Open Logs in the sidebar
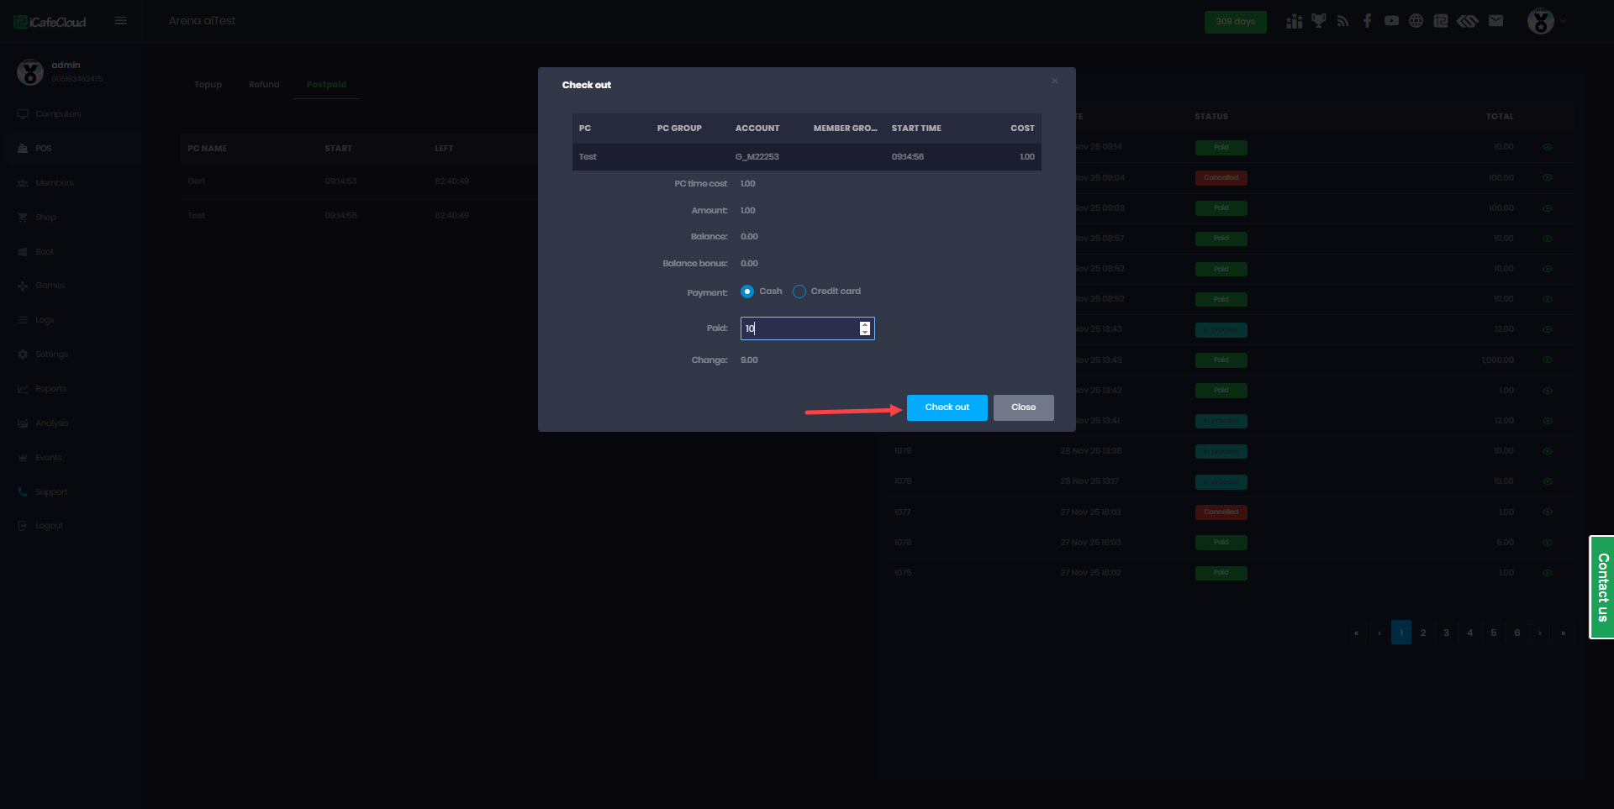This screenshot has width=1614, height=809. click(45, 320)
